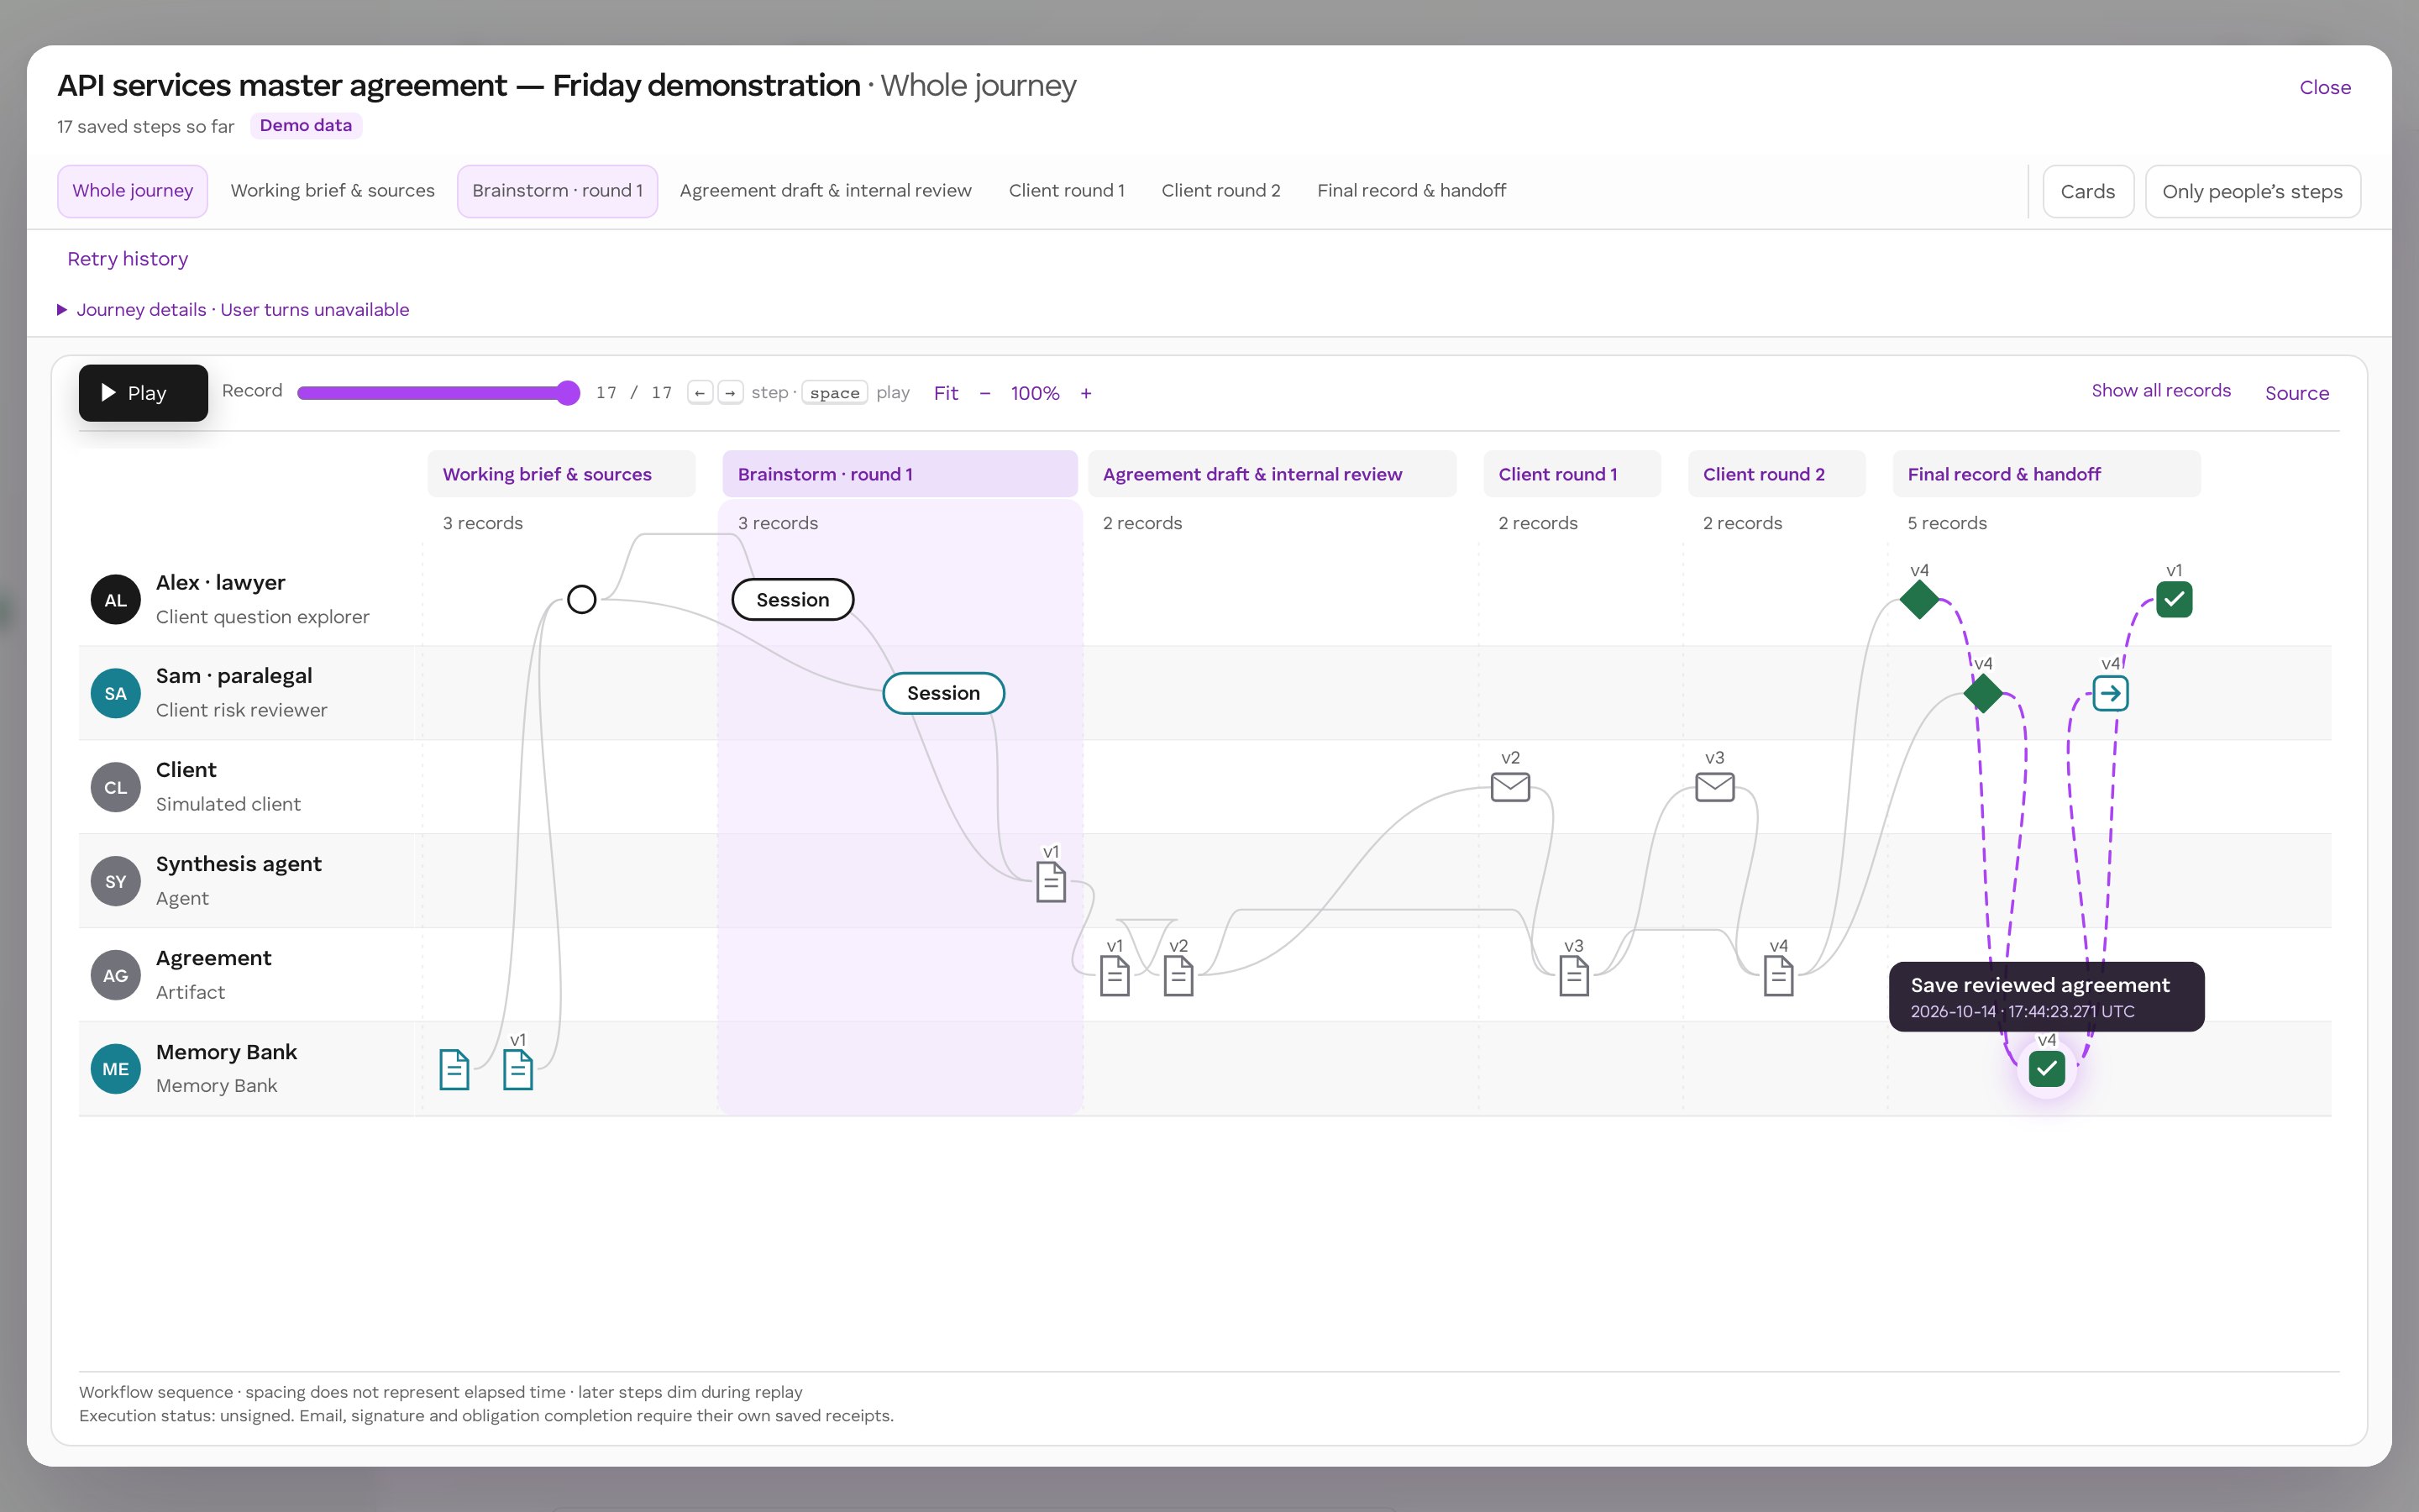2419x1512 pixels.
Task: Open the Memory Bank v1 document icon
Action: click(517, 1069)
